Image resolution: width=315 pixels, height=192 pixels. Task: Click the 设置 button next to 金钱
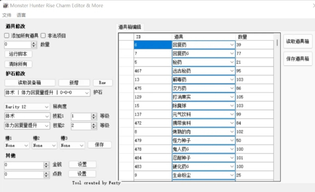click(x=82, y=164)
